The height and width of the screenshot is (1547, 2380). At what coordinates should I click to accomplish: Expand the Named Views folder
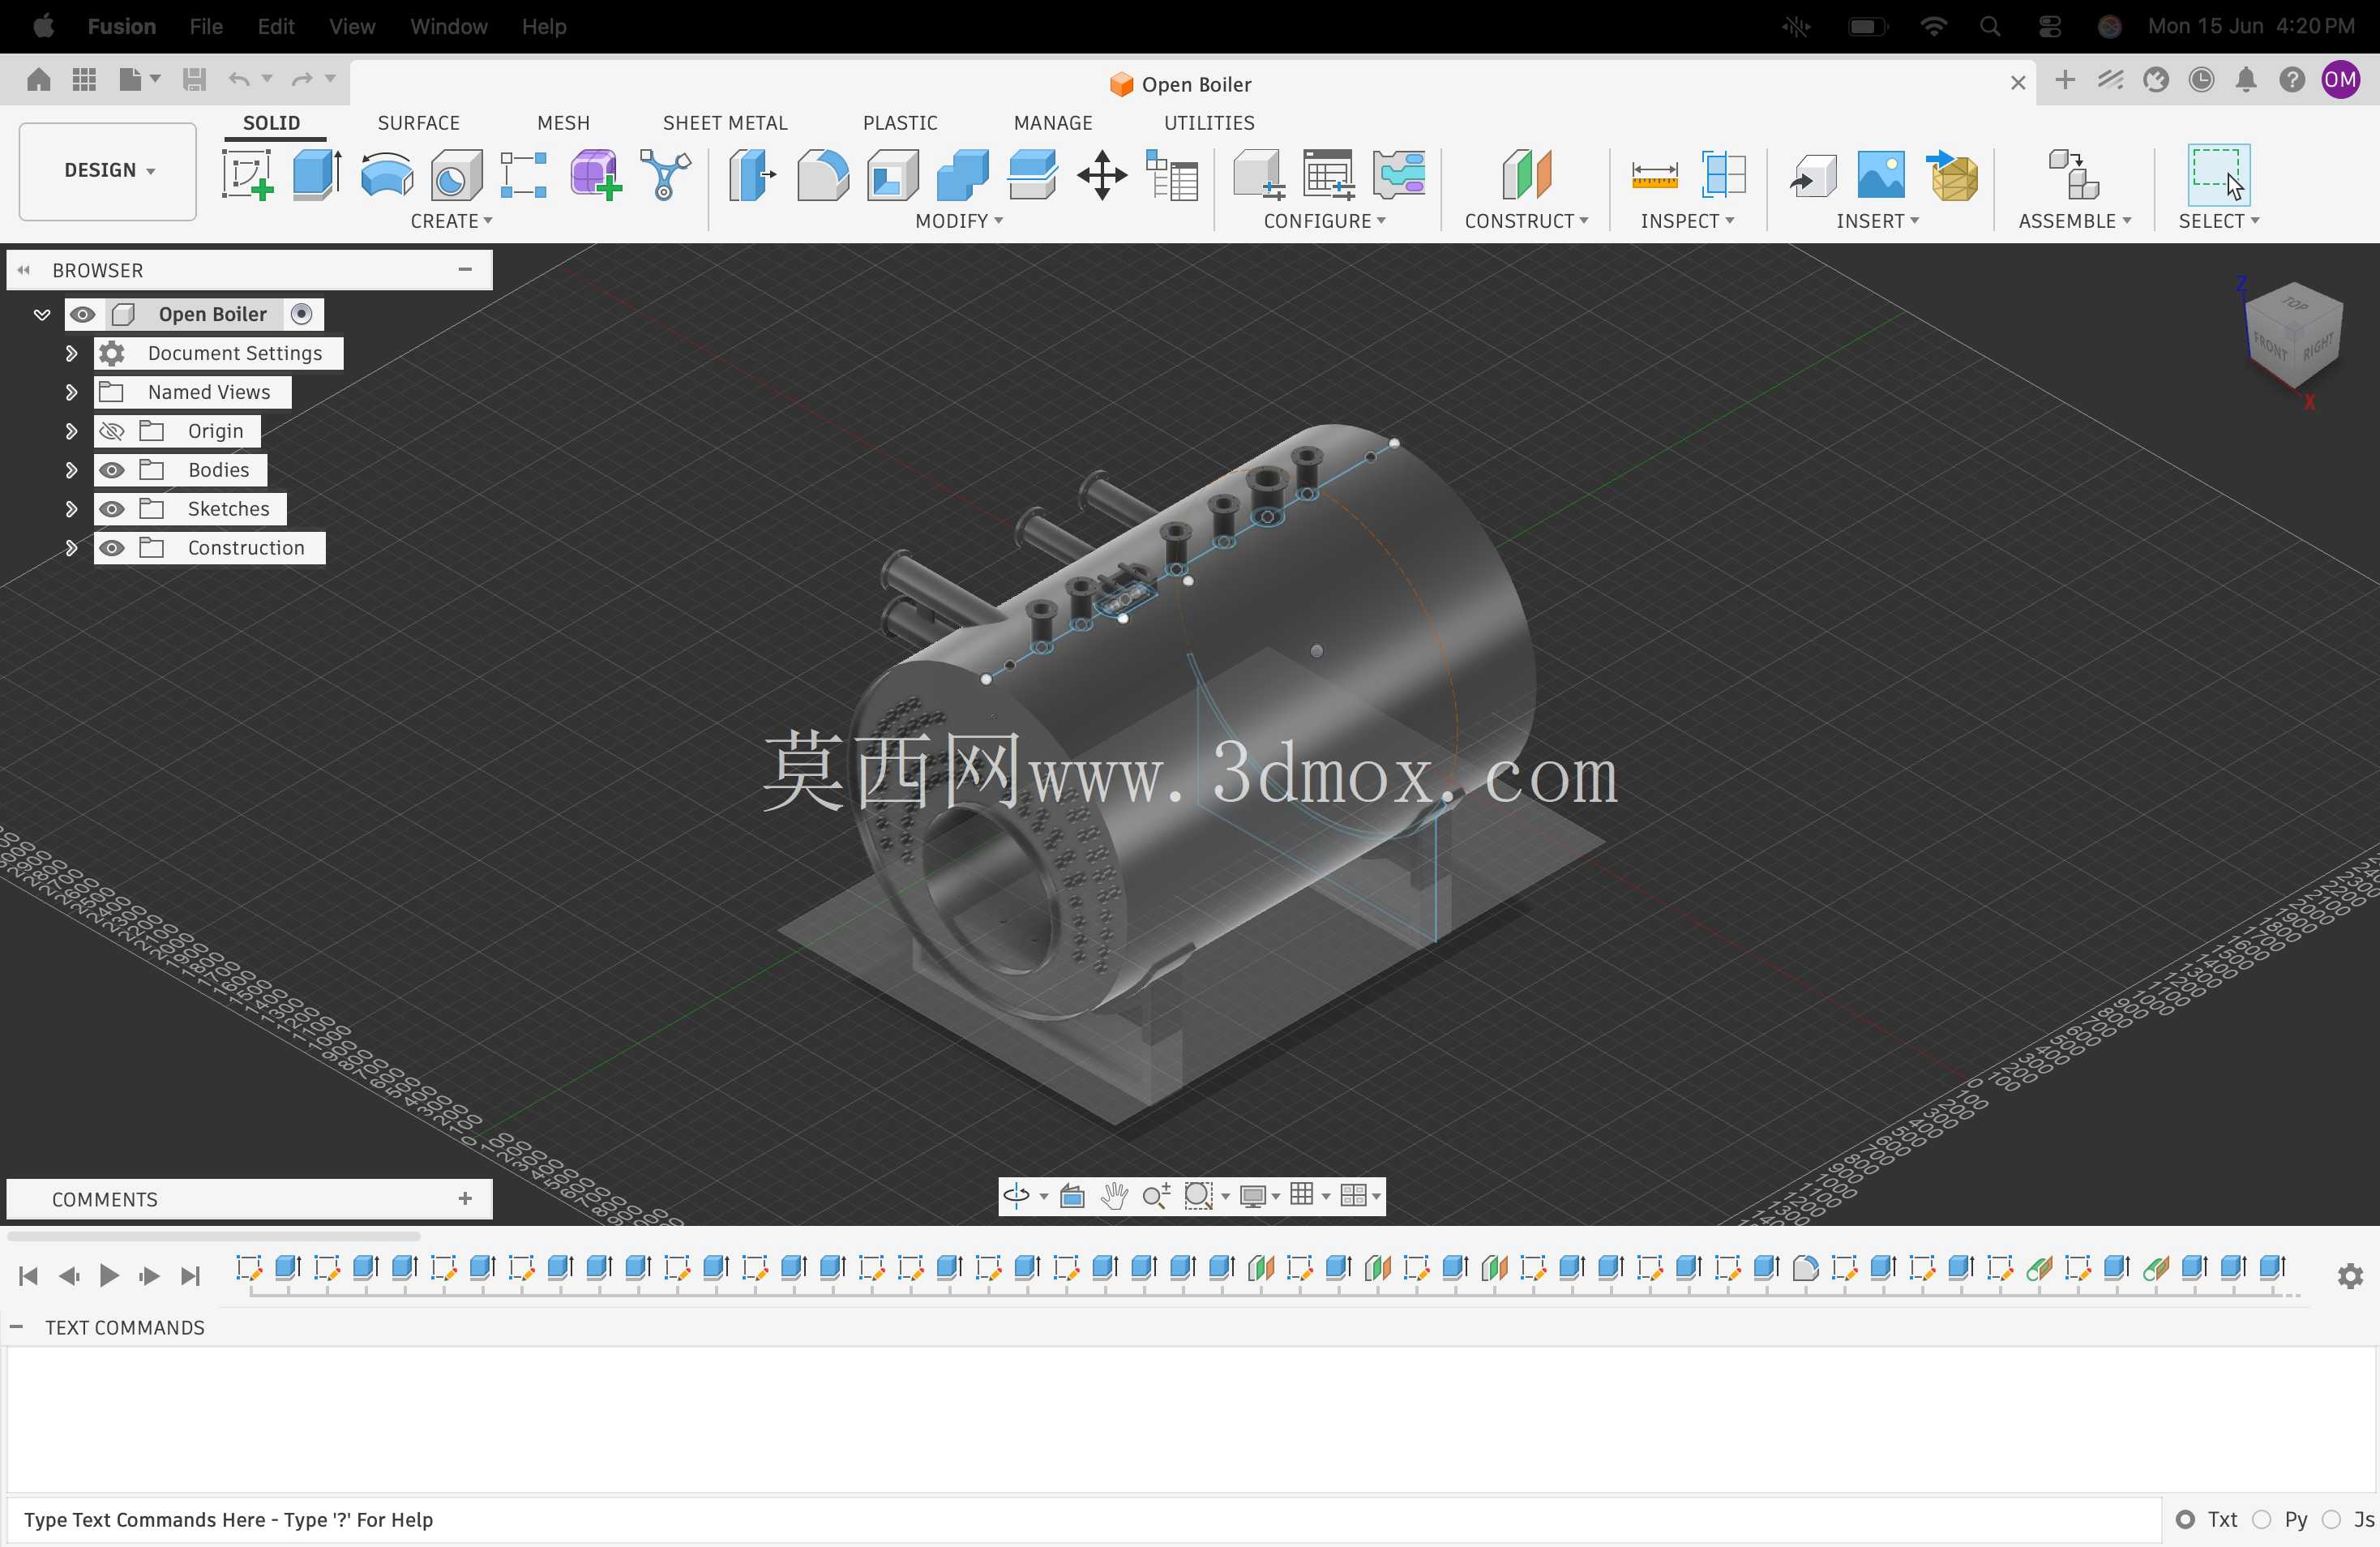pos(71,392)
